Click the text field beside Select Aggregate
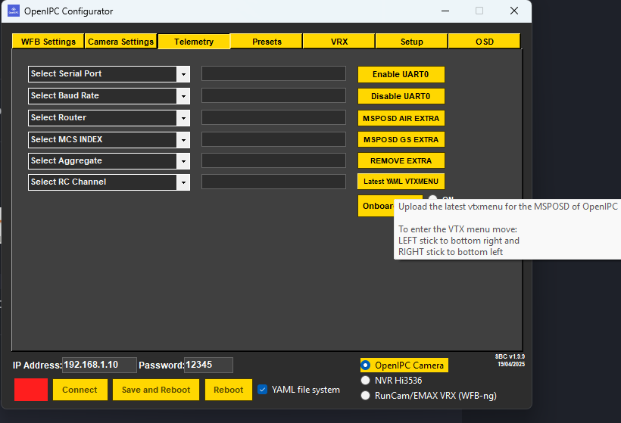Screen dimensions: 621x423 (273, 160)
